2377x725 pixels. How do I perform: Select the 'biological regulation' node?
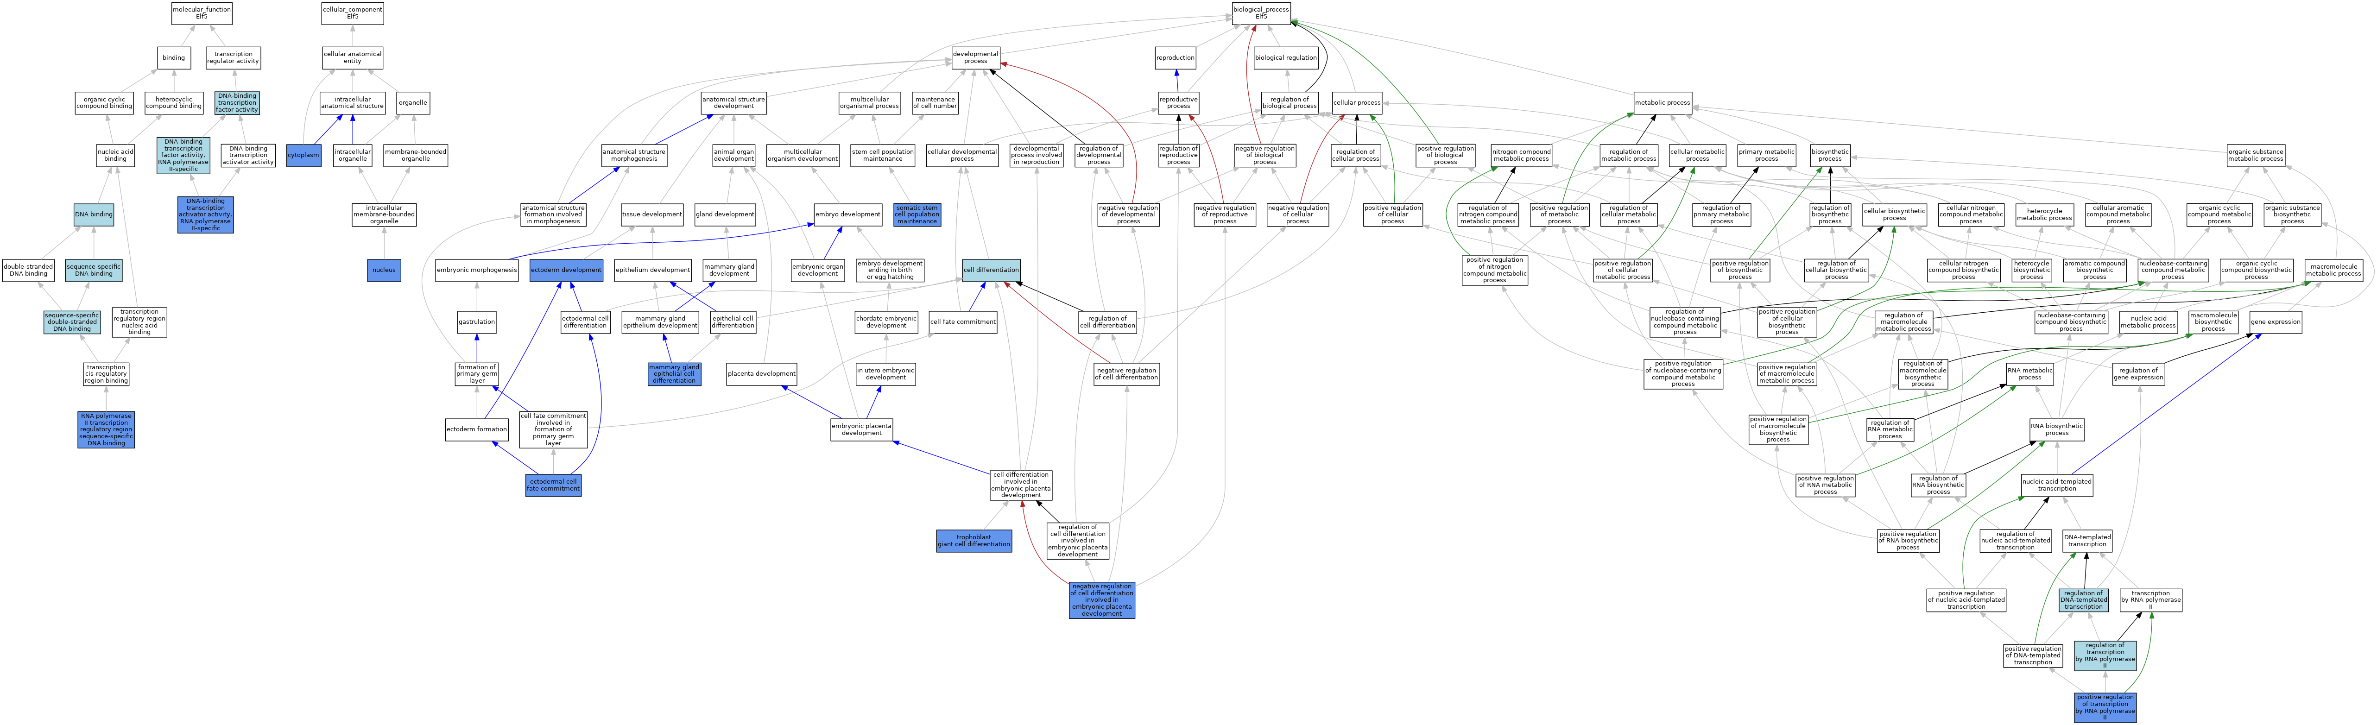point(1286,58)
